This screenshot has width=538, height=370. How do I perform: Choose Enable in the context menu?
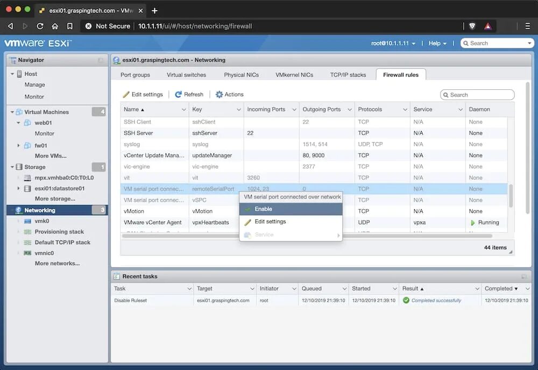pyautogui.click(x=291, y=209)
